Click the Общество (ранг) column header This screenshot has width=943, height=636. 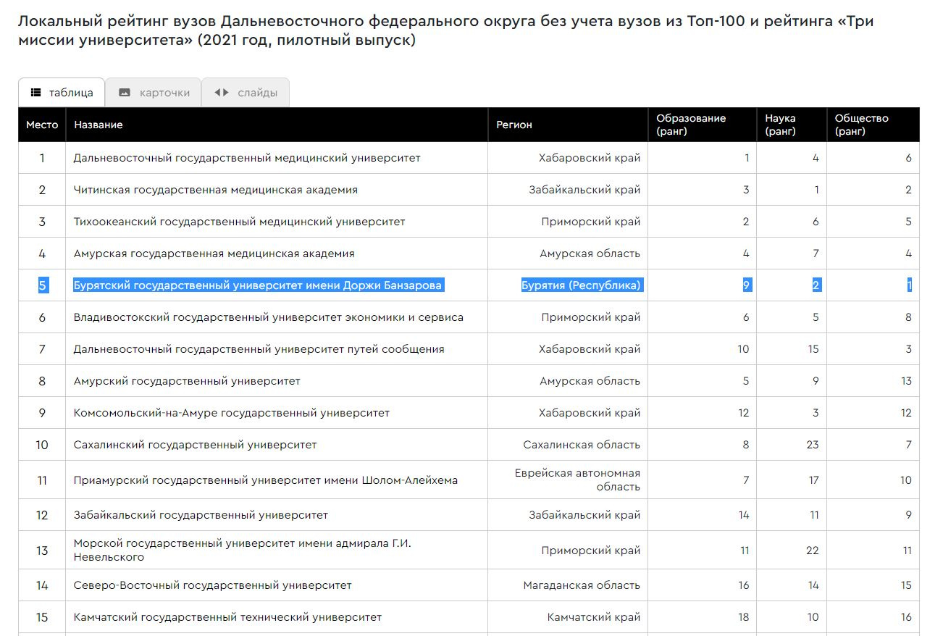861,125
